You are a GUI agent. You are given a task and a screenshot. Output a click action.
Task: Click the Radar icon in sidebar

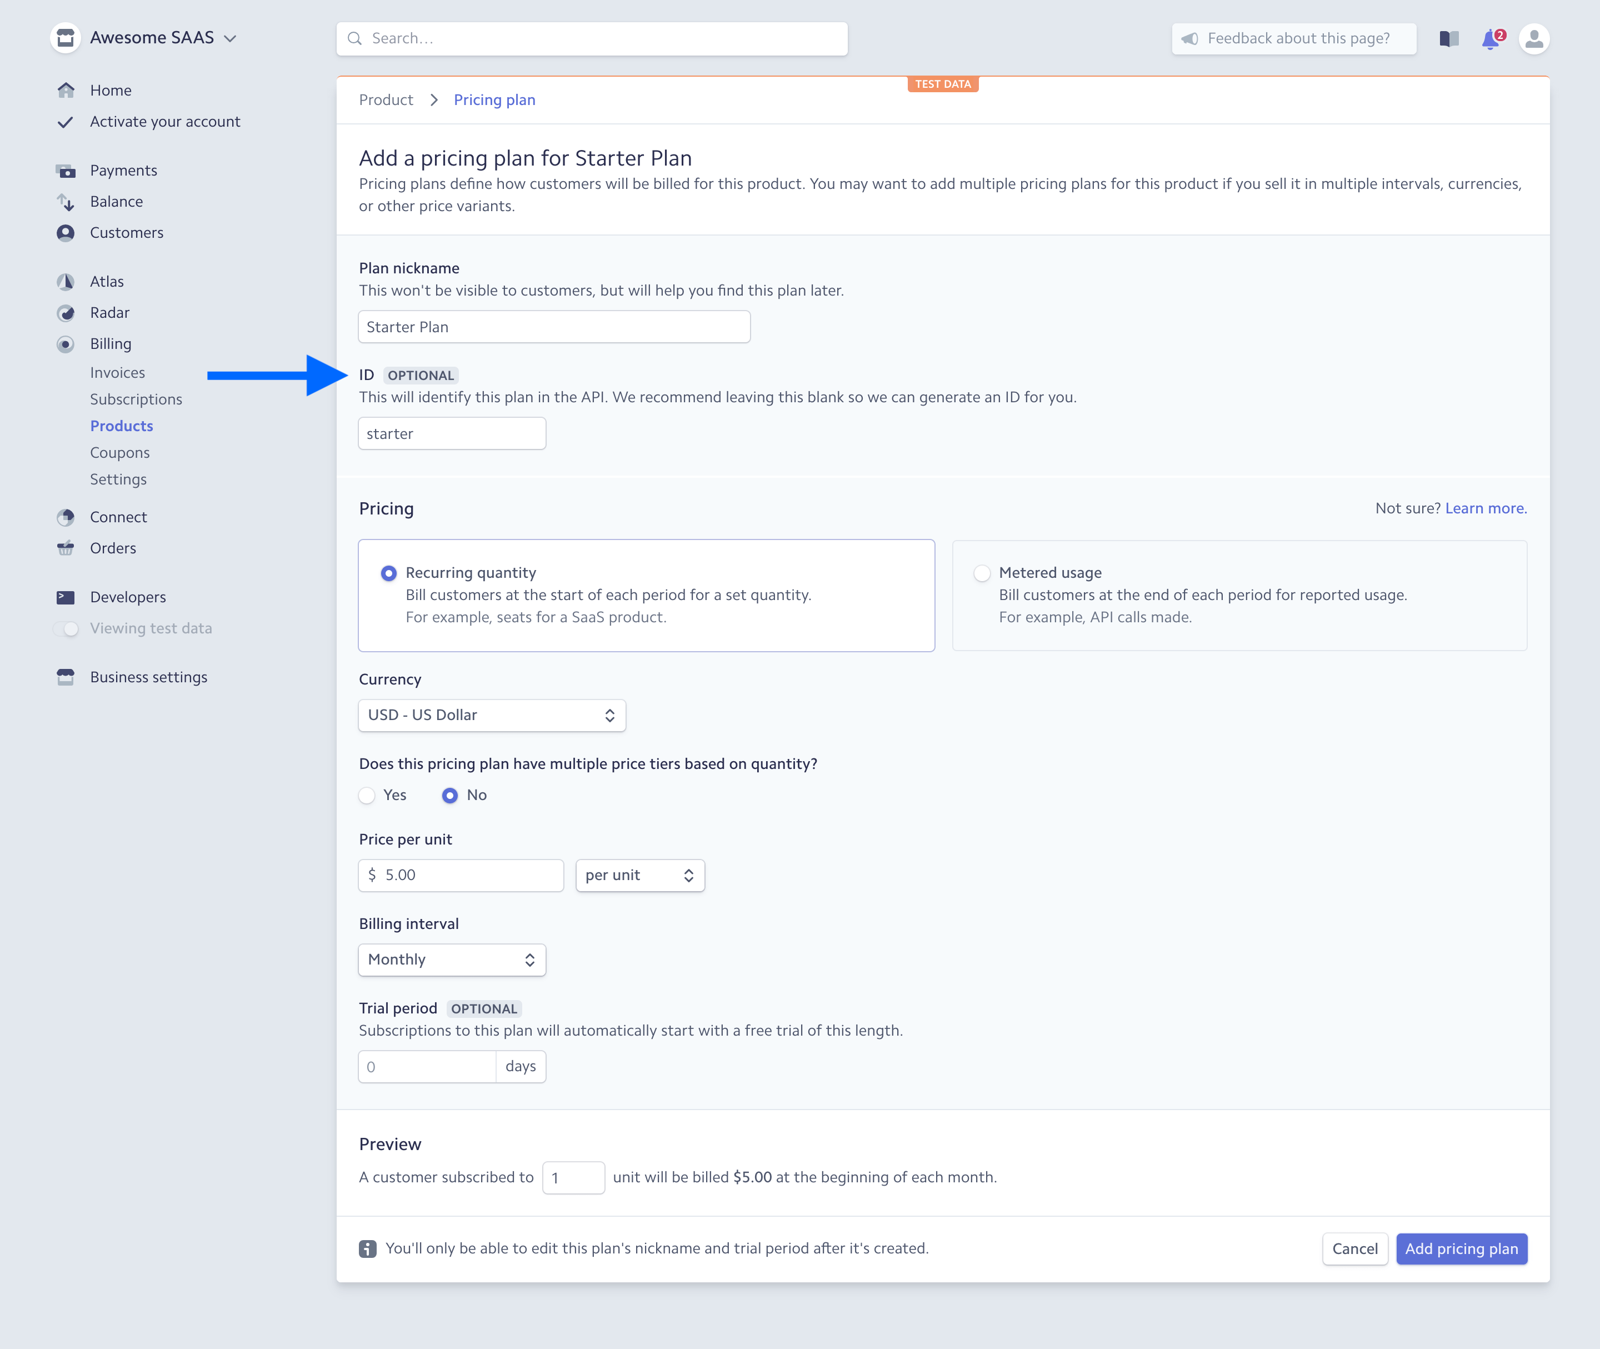tap(66, 313)
